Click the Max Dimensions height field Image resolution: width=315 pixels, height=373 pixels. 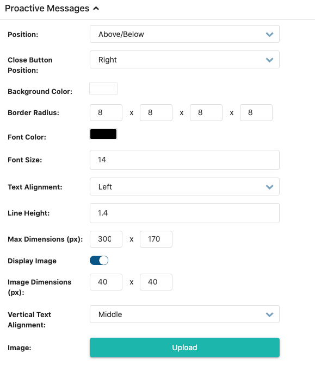[x=156, y=239]
